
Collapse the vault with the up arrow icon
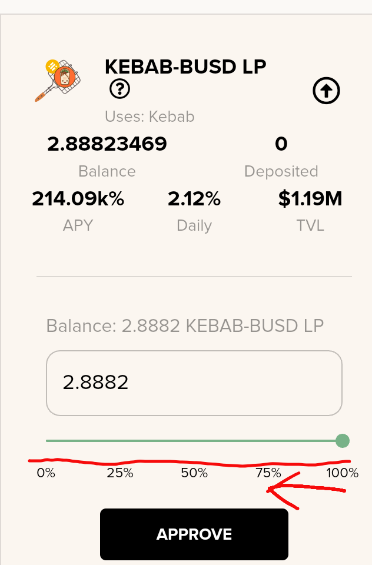[326, 91]
